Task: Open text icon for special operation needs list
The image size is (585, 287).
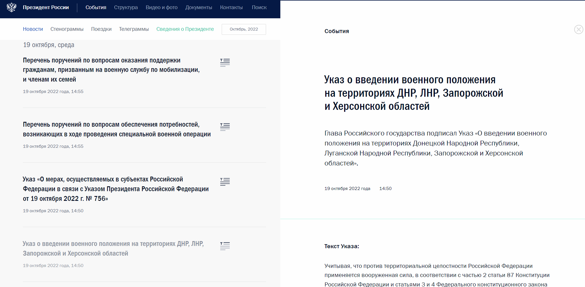Action: click(225, 127)
